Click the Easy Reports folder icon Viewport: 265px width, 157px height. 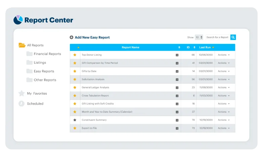[29, 71]
